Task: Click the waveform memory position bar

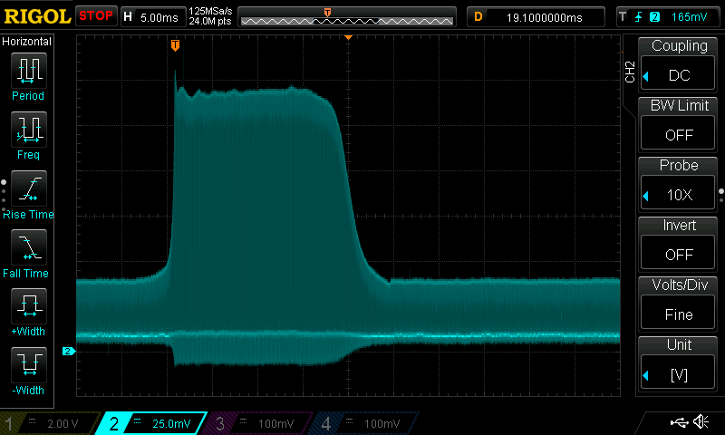Action: 346,16
